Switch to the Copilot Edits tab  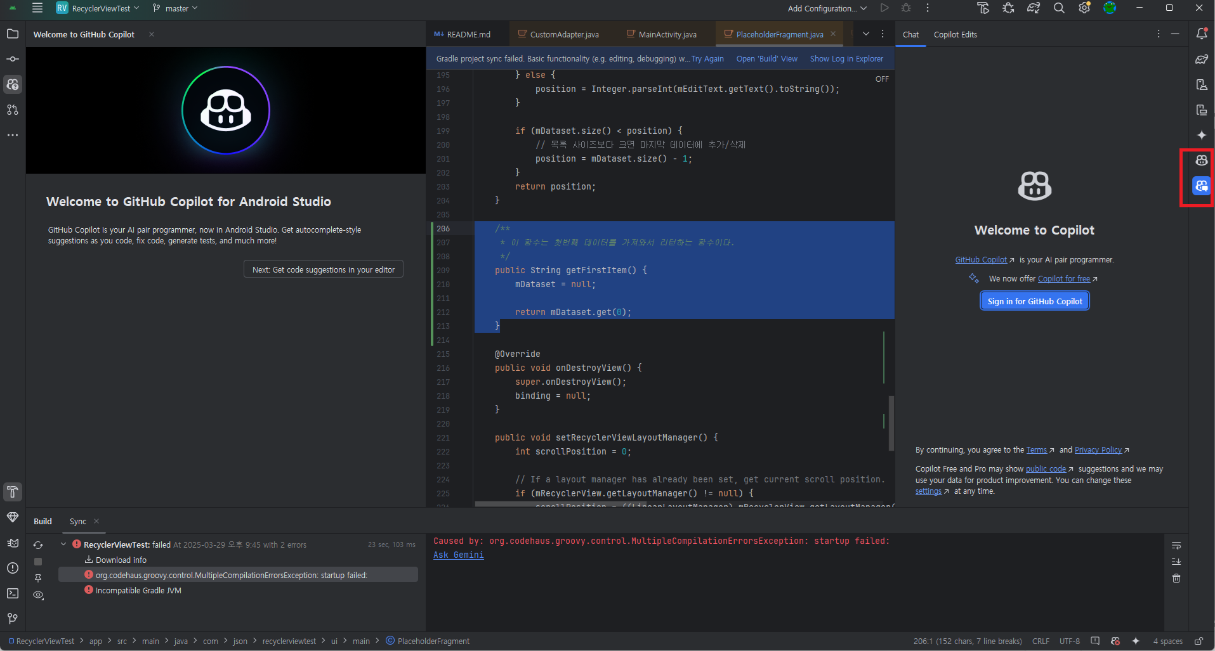pyautogui.click(x=956, y=34)
